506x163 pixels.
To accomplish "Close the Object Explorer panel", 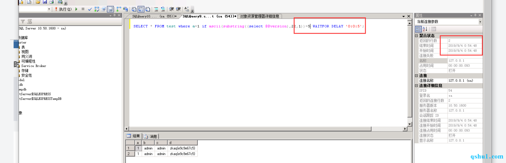I will (119, 15).
